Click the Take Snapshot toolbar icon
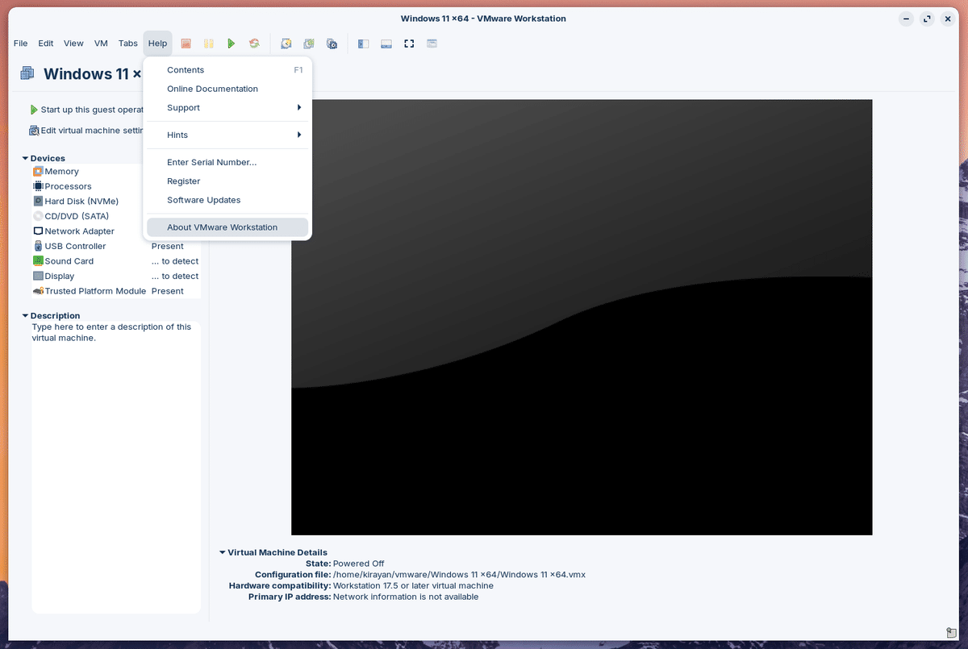The image size is (968, 649). coord(286,44)
